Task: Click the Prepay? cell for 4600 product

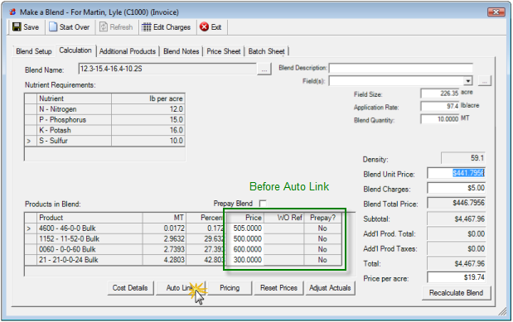Action: pyautogui.click(x=322, y=228)
